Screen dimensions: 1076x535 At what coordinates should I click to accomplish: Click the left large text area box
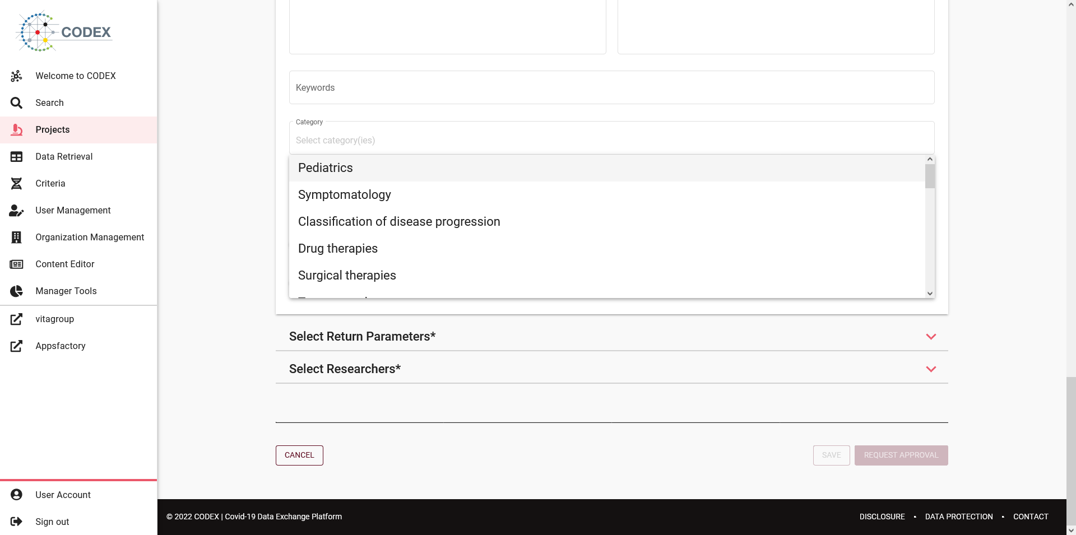pyautogui.click(x=447, y=27)
